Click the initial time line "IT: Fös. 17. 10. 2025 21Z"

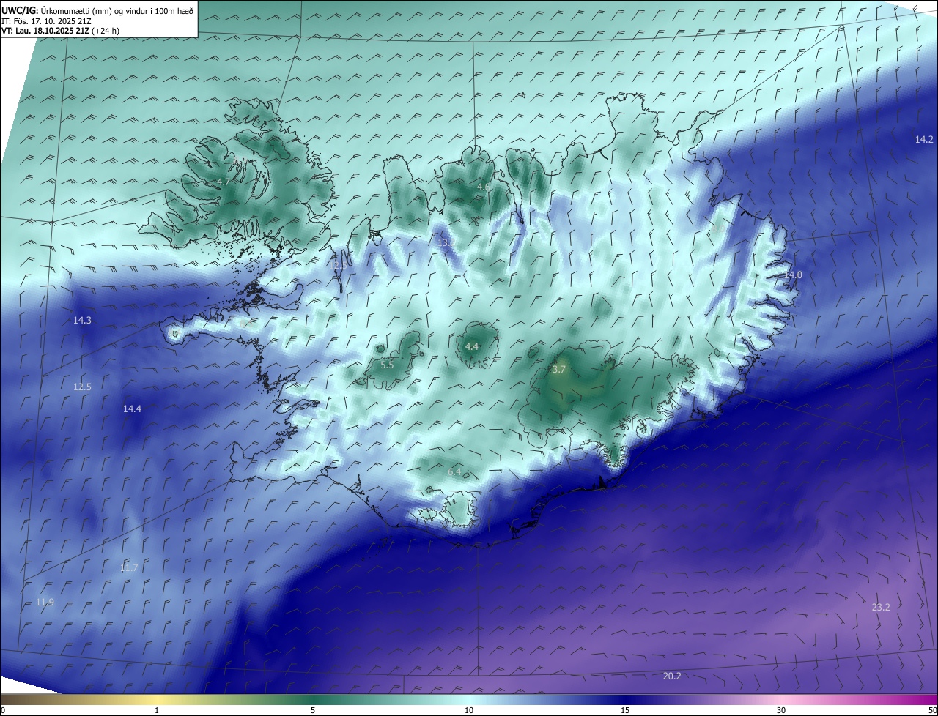47,21
